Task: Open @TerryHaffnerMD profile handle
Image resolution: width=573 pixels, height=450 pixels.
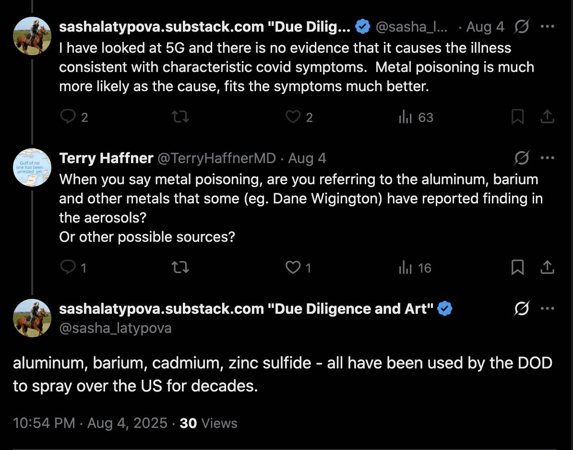Action: pos(217,158)
